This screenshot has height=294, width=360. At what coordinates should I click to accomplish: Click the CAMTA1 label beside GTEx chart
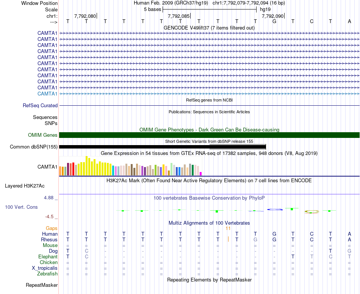(x=47, y=167)
